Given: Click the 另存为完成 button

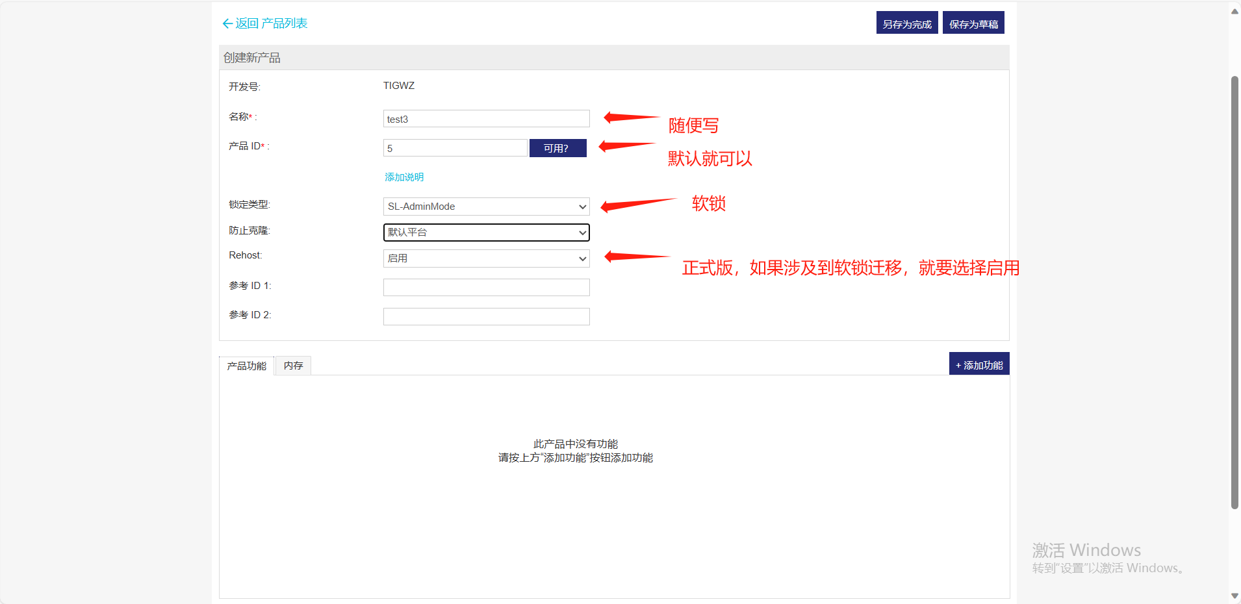Looking at the screenshot, I should (907, 23).
